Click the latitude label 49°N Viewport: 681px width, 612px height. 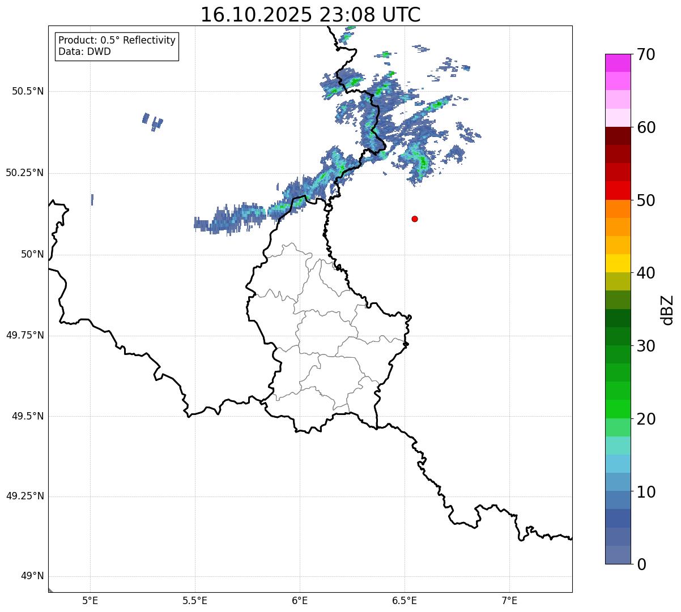coord(32,576)
